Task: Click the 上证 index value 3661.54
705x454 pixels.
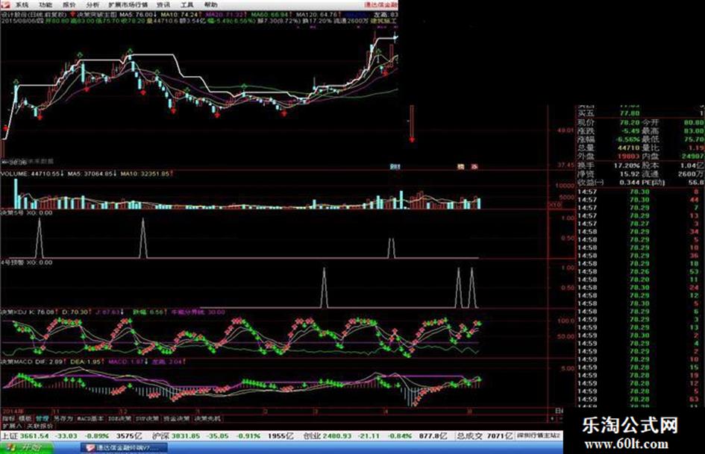Action: (x=34, y=435)
